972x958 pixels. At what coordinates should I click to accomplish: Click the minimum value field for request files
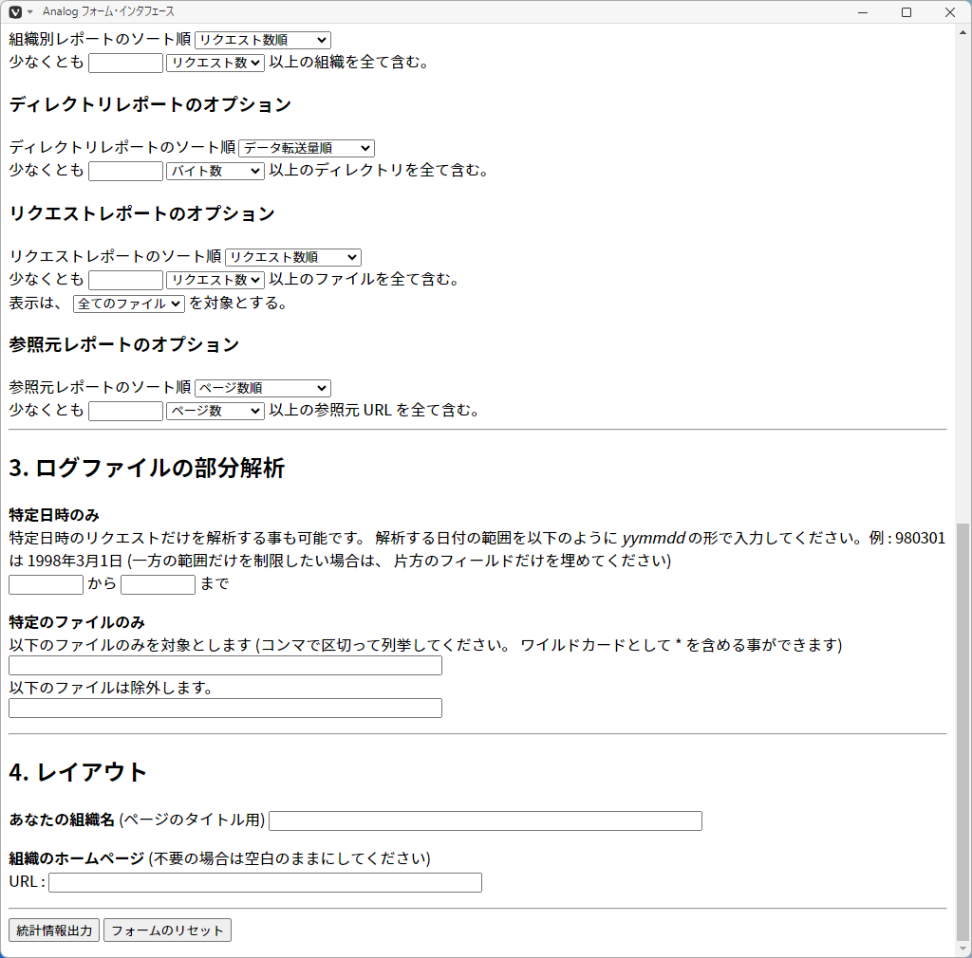tap(126, 280)
